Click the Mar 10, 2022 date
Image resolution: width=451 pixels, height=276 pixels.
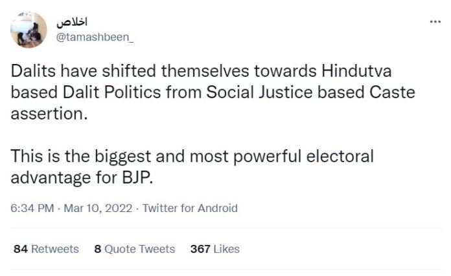point(98,208)
